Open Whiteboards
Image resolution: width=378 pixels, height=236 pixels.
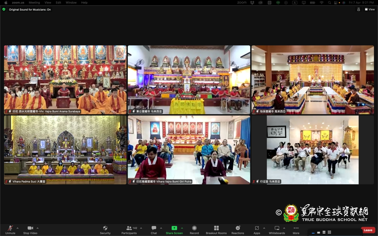click(277, 230)
